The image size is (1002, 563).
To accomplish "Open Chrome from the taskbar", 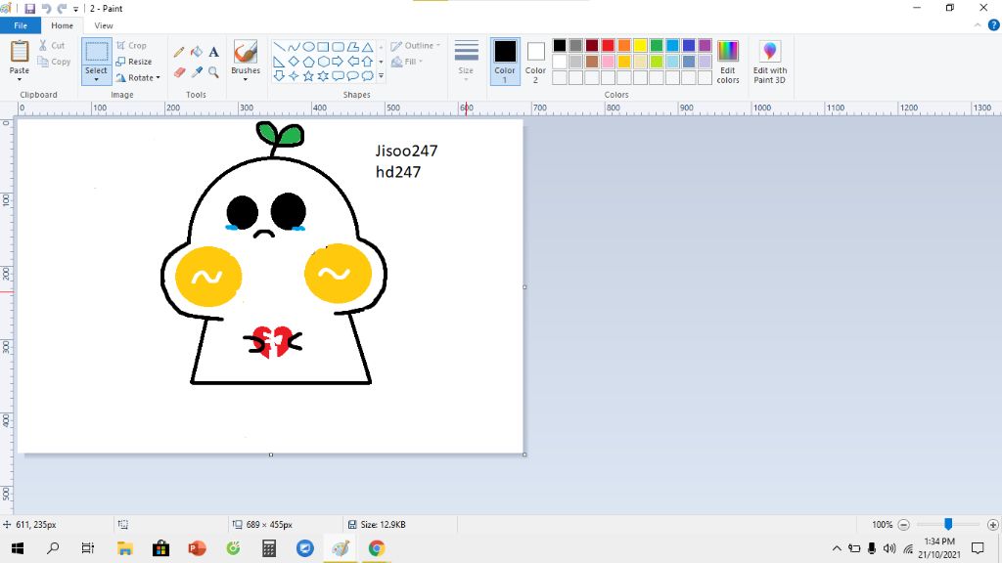I will (x=377, y=548).
